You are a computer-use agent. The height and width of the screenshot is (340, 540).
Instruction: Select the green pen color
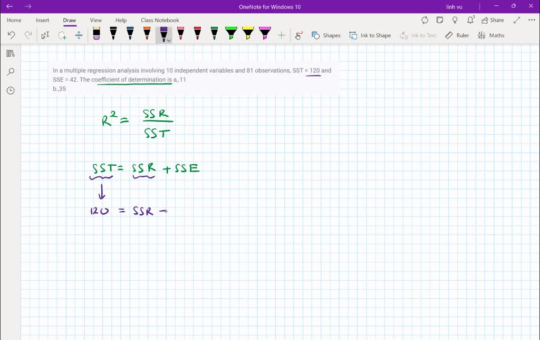[x=214, y=34]
